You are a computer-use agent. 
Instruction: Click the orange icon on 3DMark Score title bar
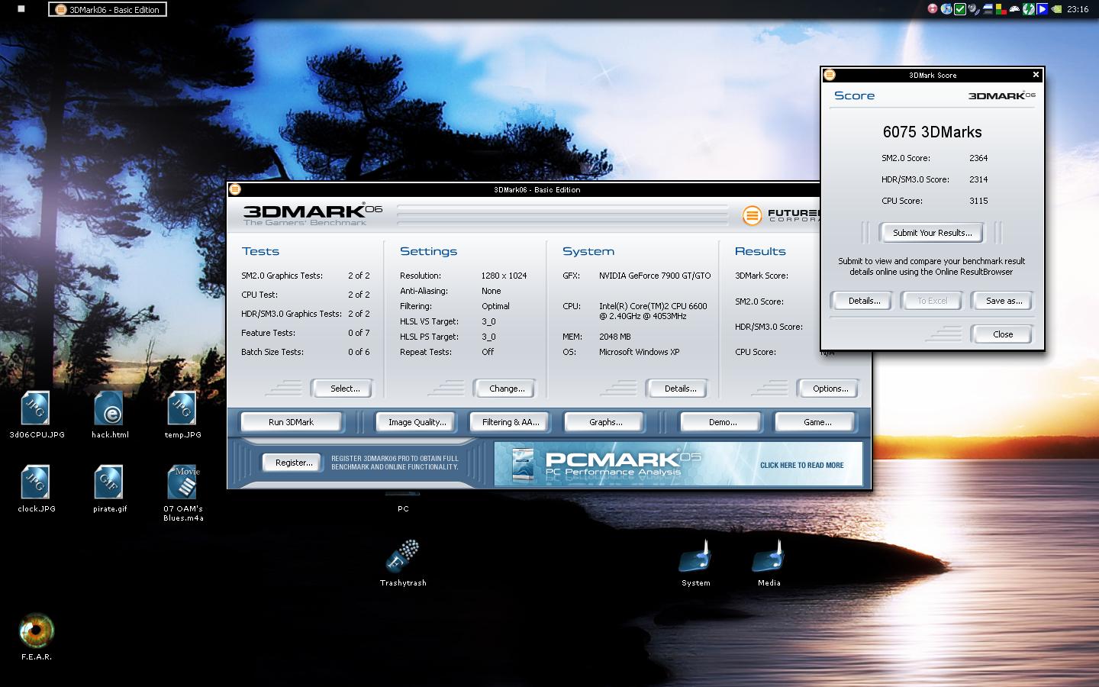(830, 75)
